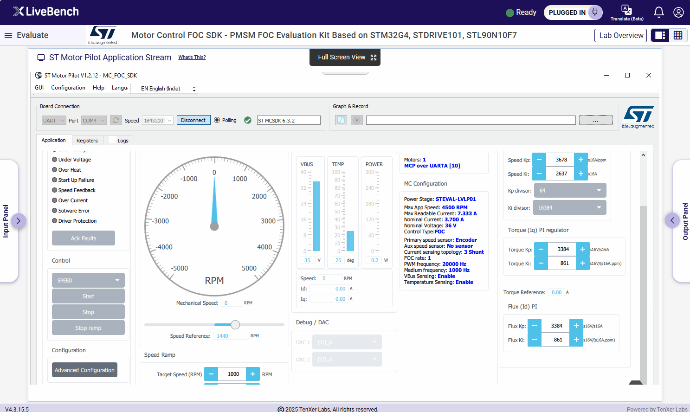Switch to the grid layout view
The image size is (690, 412).
click(x=678, y=35)
